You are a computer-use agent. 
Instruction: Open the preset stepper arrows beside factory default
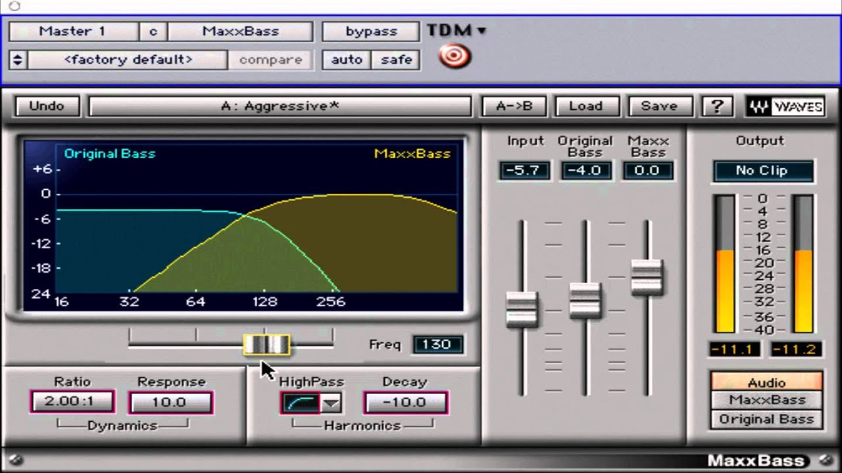pyautogui.click(x=17, y=60)
